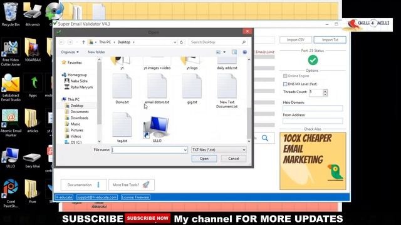Click the Open button in dialog
The height and width of the screenshot is (225, 401).
click(x=204, y=159)
